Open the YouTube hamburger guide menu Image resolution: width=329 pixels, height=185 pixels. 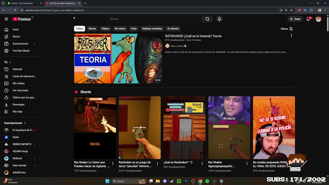6,19
